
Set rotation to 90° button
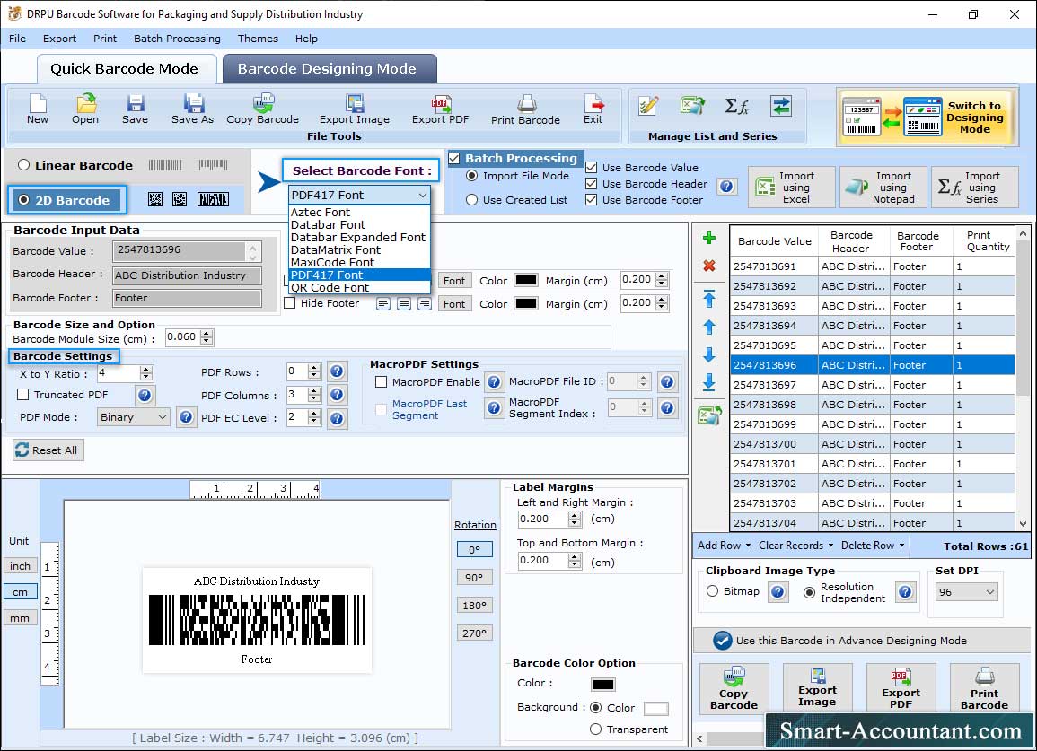[474, 577]
